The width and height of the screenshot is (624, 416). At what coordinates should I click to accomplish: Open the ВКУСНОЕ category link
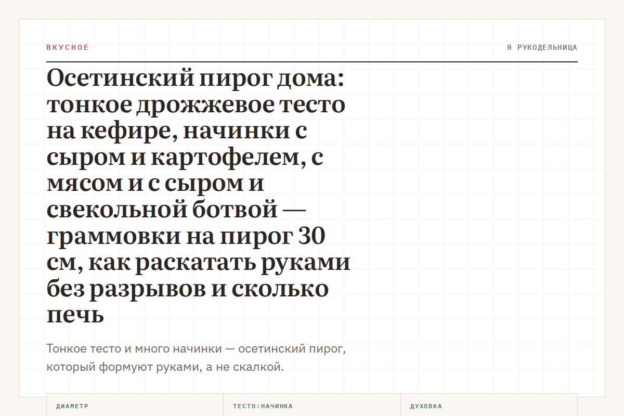click(x=68, y=47)
